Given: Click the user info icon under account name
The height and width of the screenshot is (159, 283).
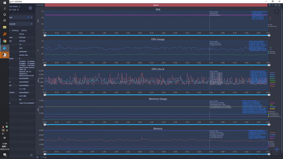Looking at the screenshot, I should click(x=18, y=10).
